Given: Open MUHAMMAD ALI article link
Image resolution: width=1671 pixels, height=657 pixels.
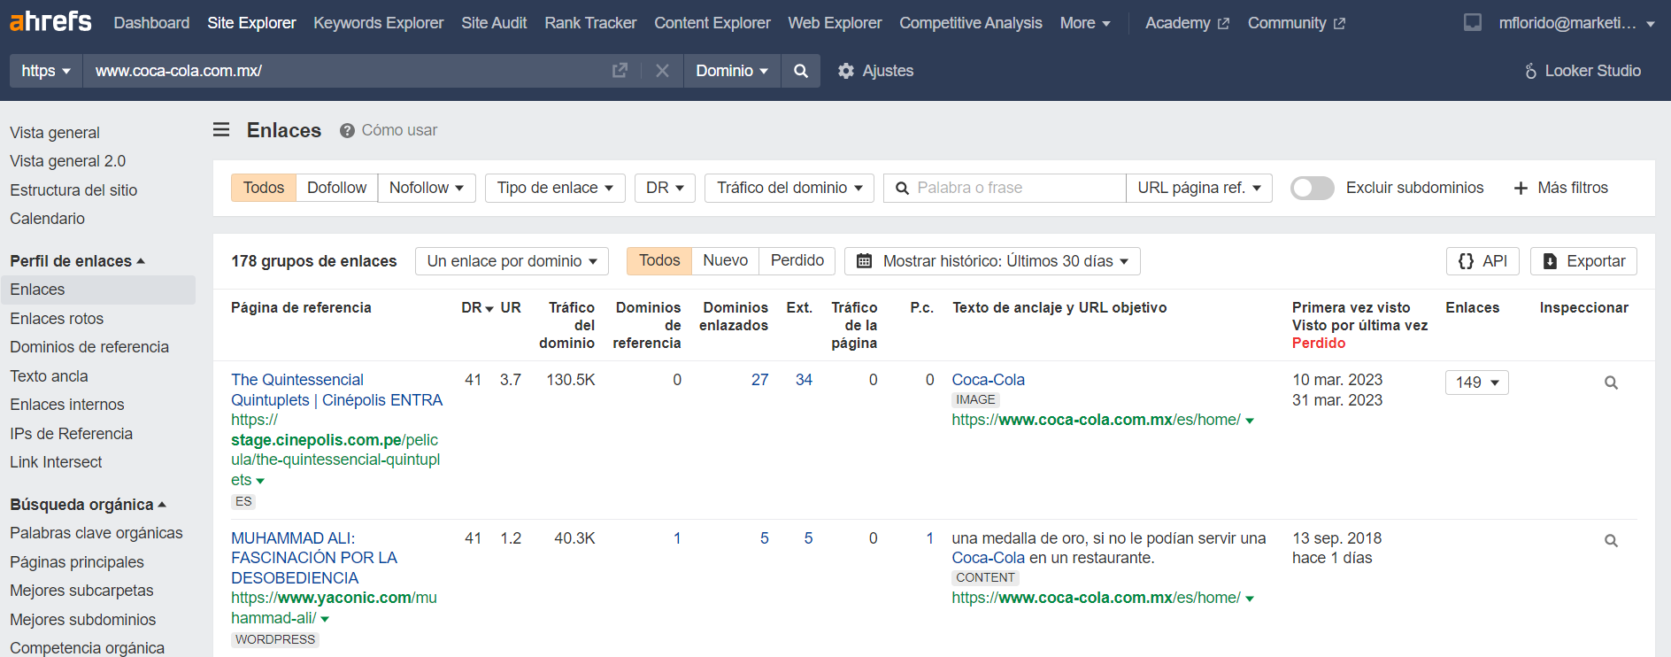Looking at the screenshot, I should click(x=314, y=558).
